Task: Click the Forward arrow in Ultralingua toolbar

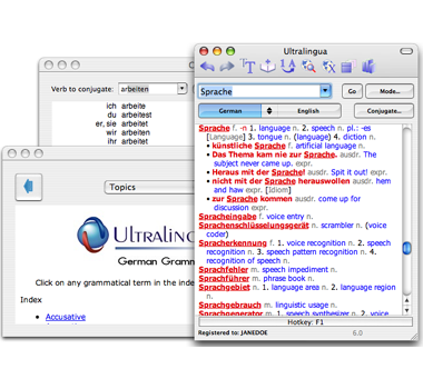Action: [227, 66]
